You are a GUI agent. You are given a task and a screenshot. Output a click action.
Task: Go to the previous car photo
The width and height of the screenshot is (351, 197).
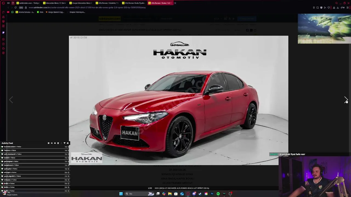pos(11,100)
